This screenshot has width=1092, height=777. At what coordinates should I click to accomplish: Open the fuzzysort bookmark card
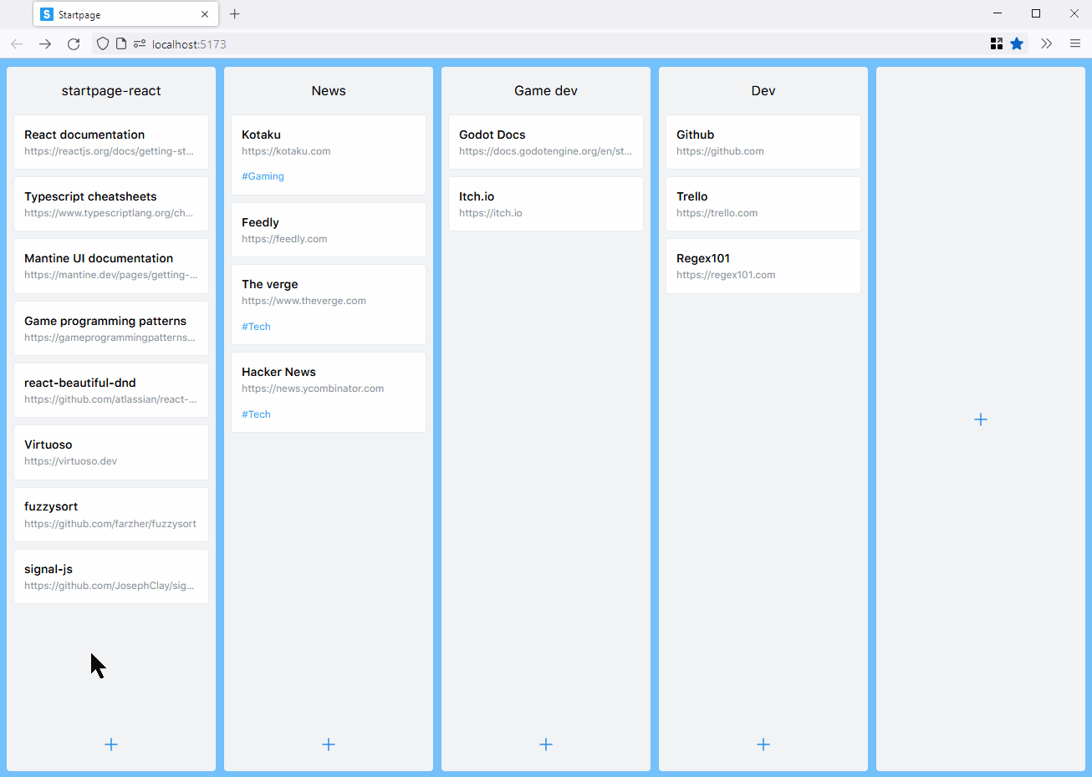point(111,515)
